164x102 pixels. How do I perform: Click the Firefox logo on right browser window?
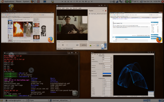(x=159, y=39)
